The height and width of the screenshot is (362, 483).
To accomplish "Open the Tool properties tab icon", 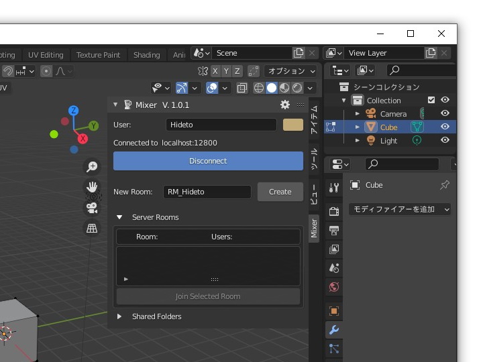I will click(x=334, y=187).
